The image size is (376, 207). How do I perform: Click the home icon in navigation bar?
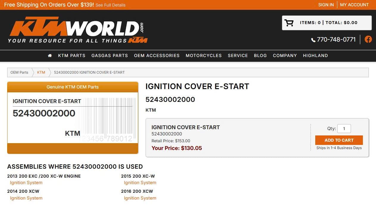50,56
